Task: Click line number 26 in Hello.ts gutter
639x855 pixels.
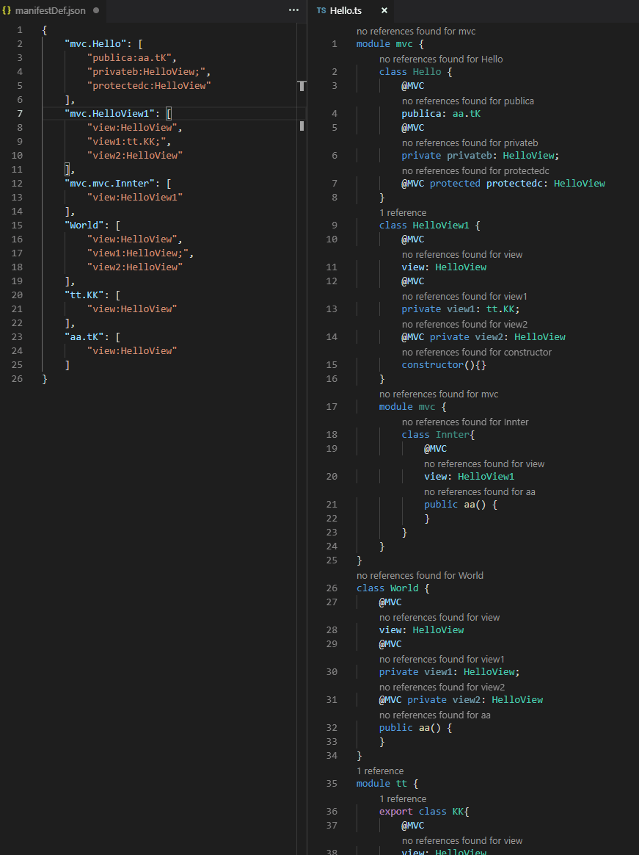Action: [332, 589]
